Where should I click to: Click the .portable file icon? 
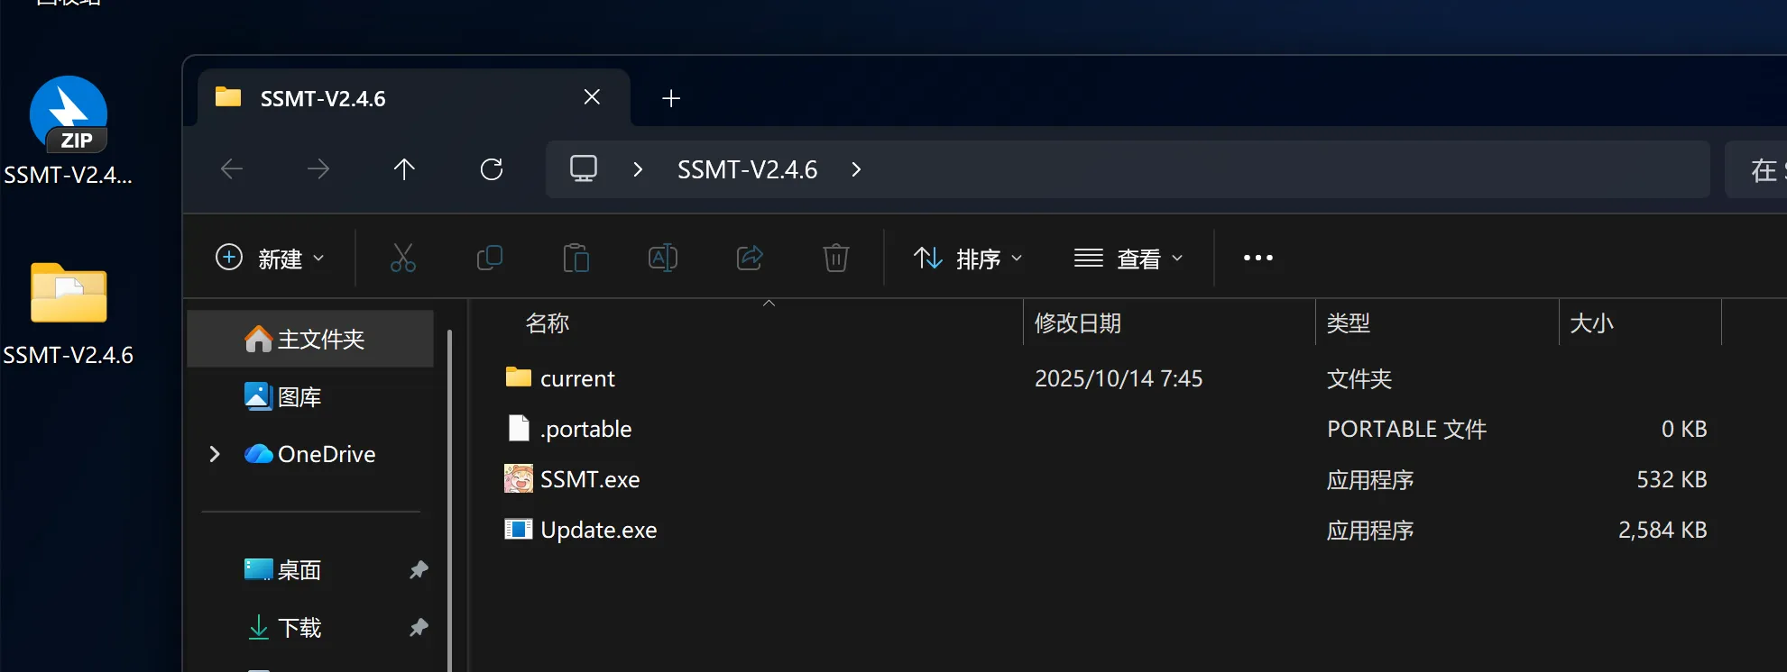[x=519, y=428]
